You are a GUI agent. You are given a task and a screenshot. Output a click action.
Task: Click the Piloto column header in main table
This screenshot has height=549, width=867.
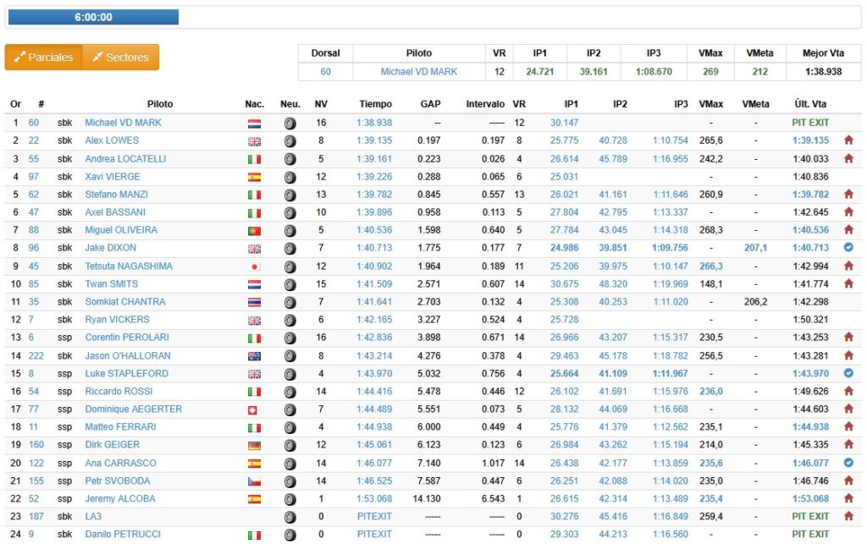coord(159,104)
